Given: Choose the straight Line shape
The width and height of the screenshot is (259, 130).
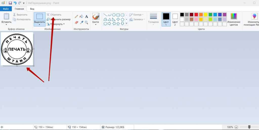Looking at the screenshot, I should pyautogui.click(x=105, y=15).
